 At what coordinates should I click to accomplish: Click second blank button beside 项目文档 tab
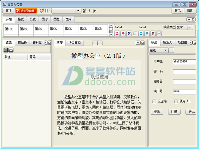coord(100,43)
